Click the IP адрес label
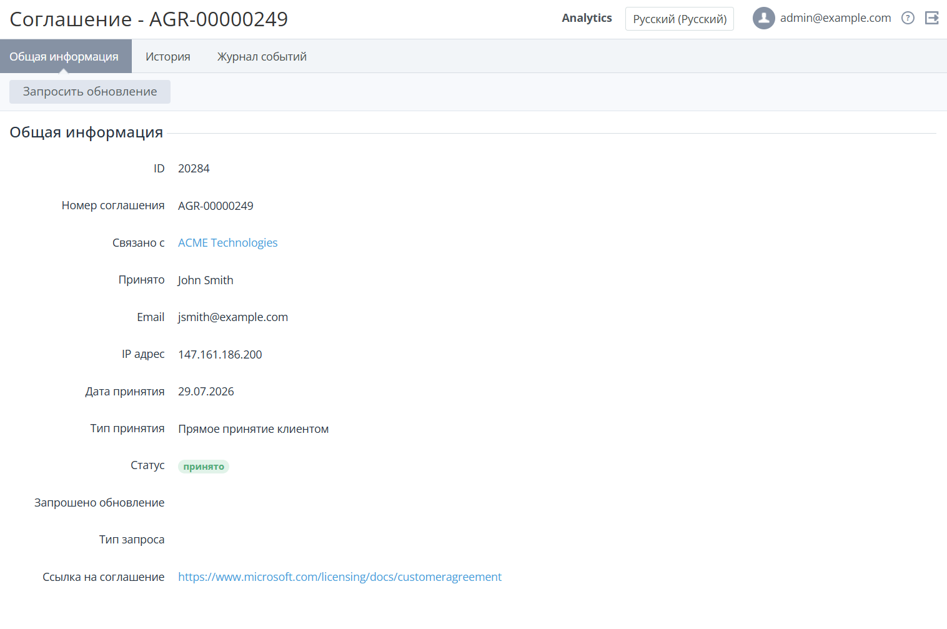This screenshot has width=947, height=629. 143,355
